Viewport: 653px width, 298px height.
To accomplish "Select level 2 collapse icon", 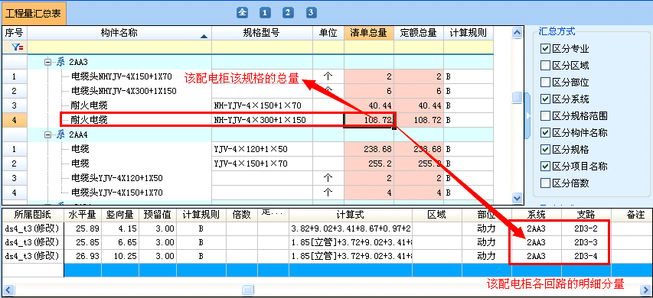I will pyautogui.click(x=287, y=13).
